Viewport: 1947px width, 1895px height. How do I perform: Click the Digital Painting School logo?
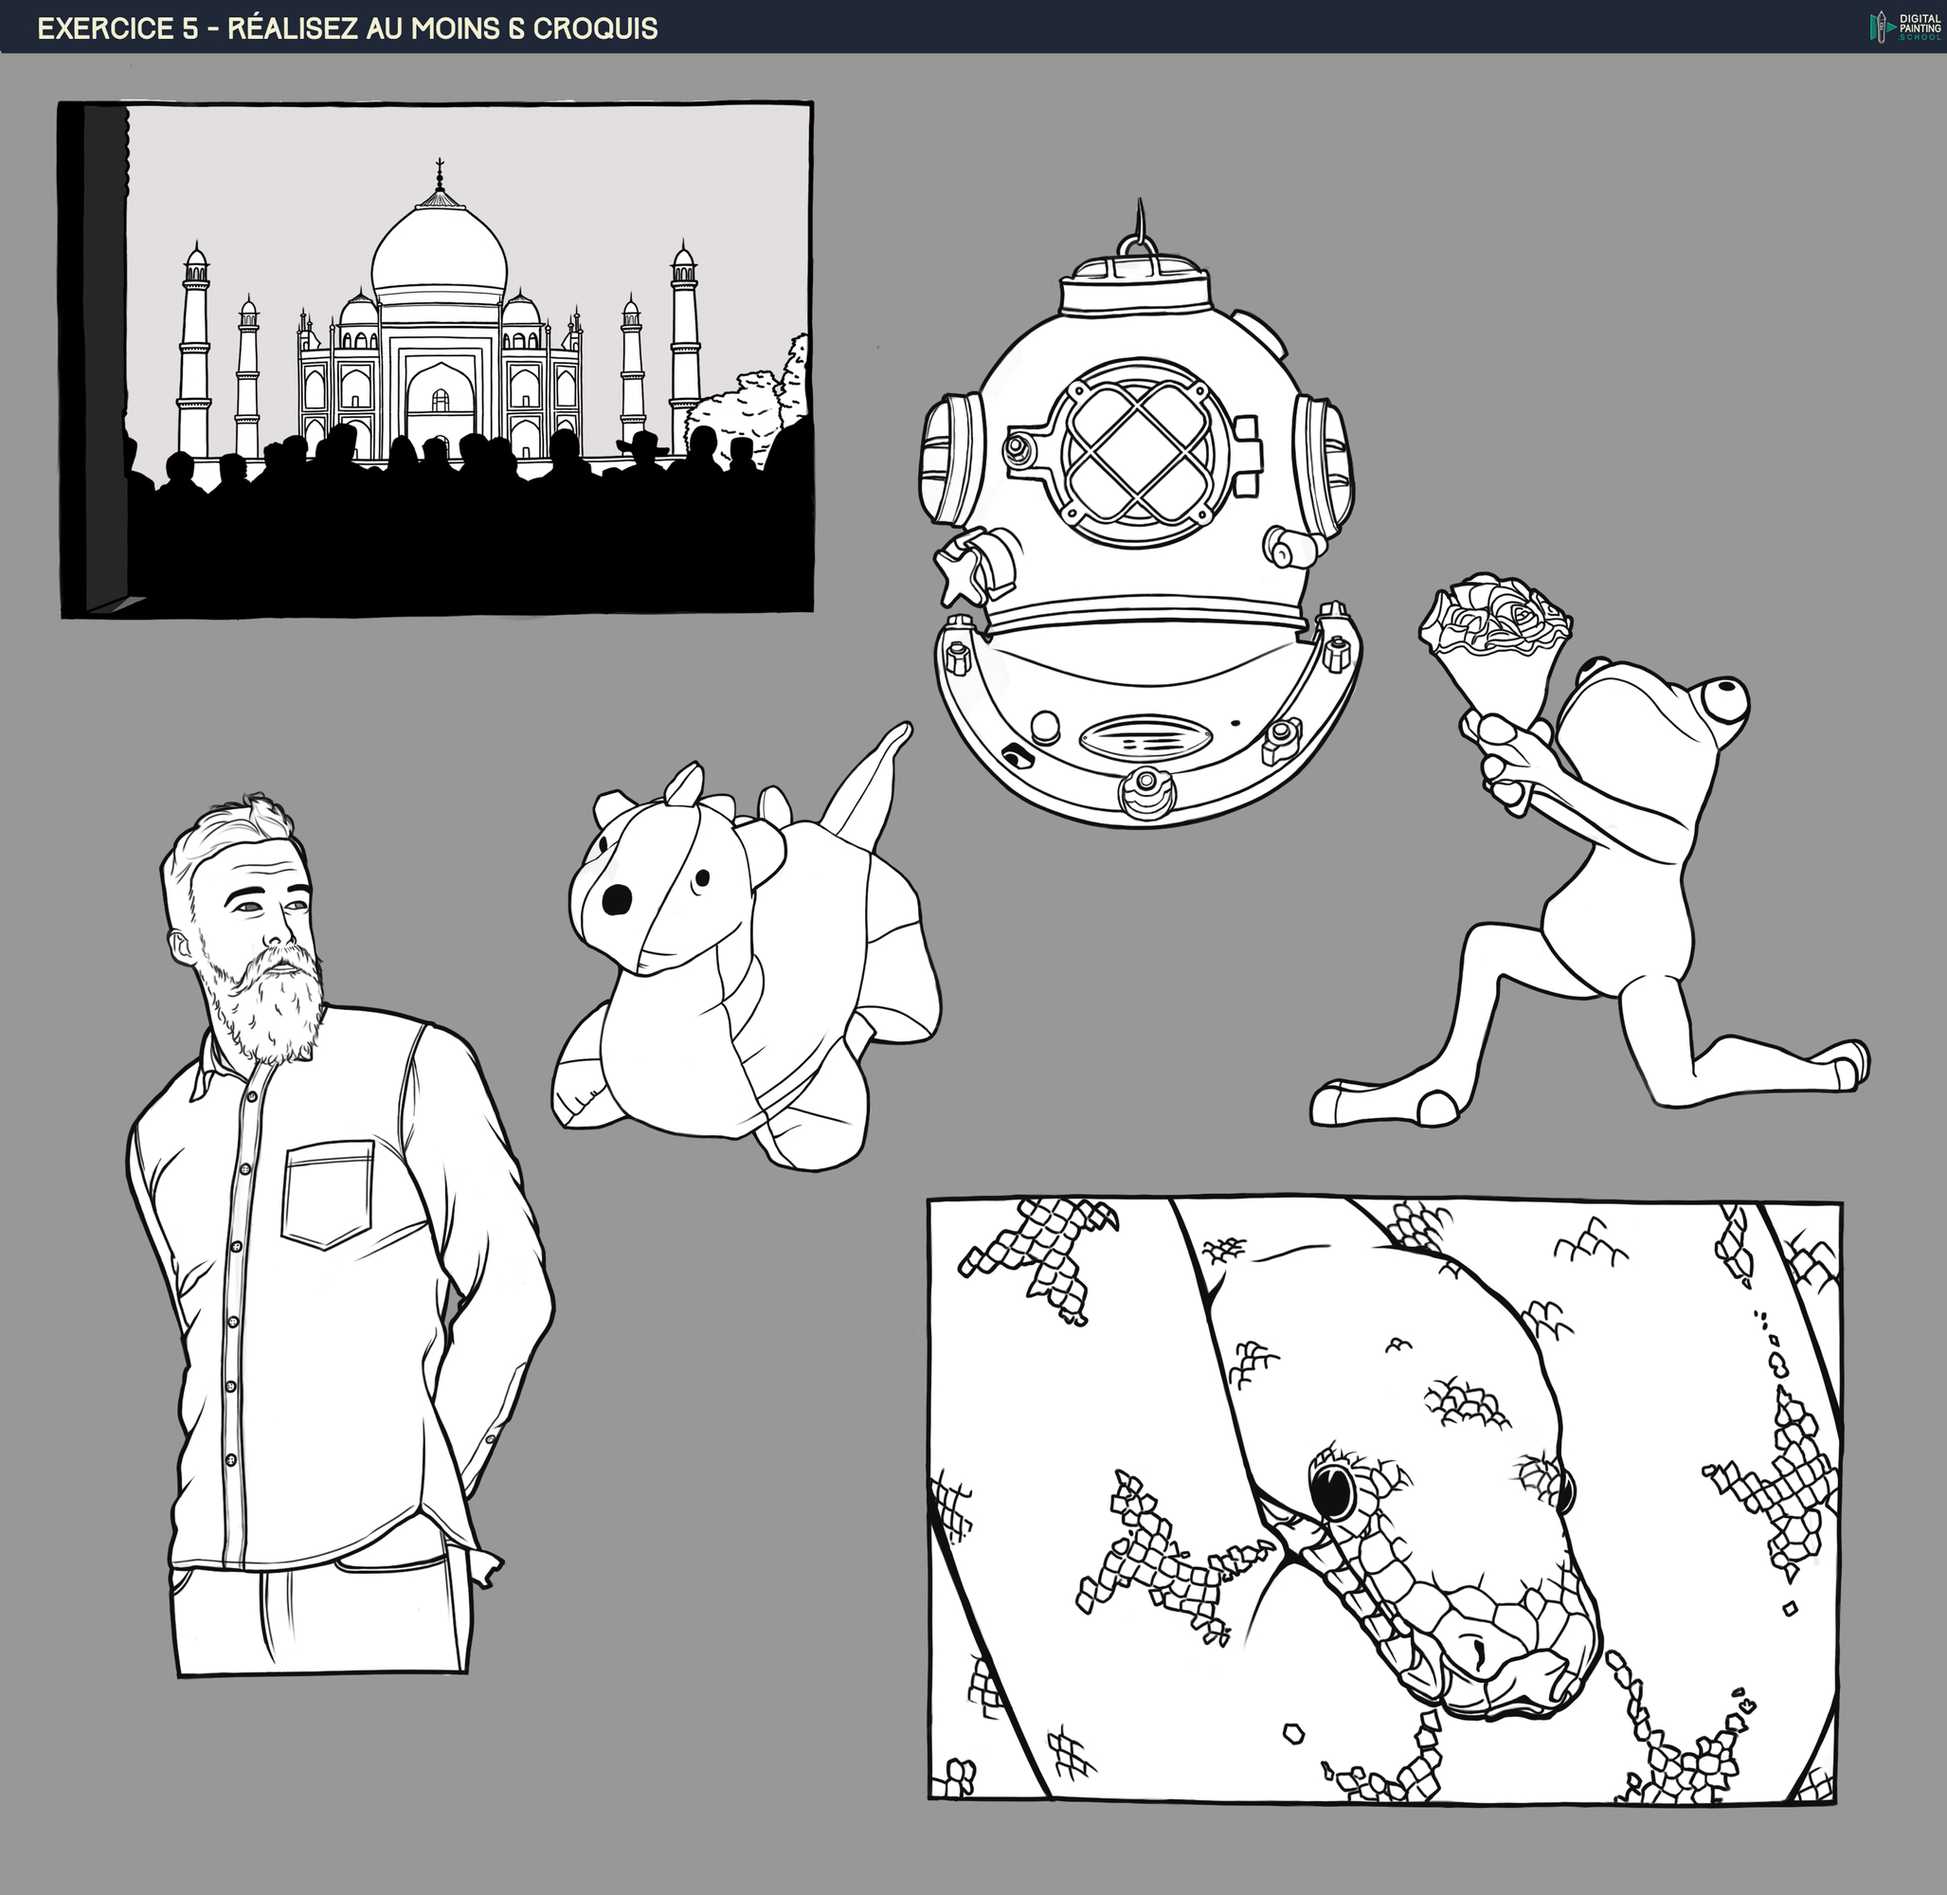click(1904, 26)
